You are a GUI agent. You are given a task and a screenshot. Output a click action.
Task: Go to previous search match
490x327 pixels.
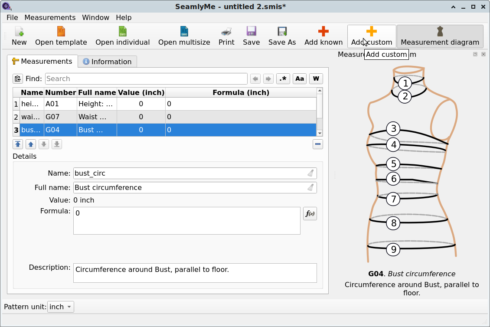pyautogui.click(x=255, y=79)
